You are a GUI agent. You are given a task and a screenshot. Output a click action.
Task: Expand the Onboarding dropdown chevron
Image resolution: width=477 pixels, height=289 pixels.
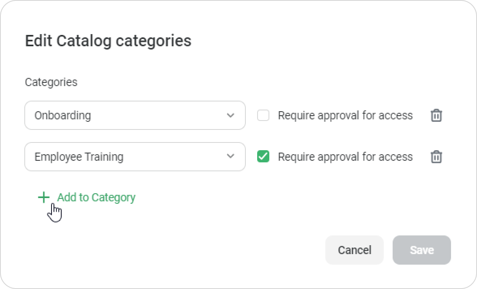tap(230, 115)
